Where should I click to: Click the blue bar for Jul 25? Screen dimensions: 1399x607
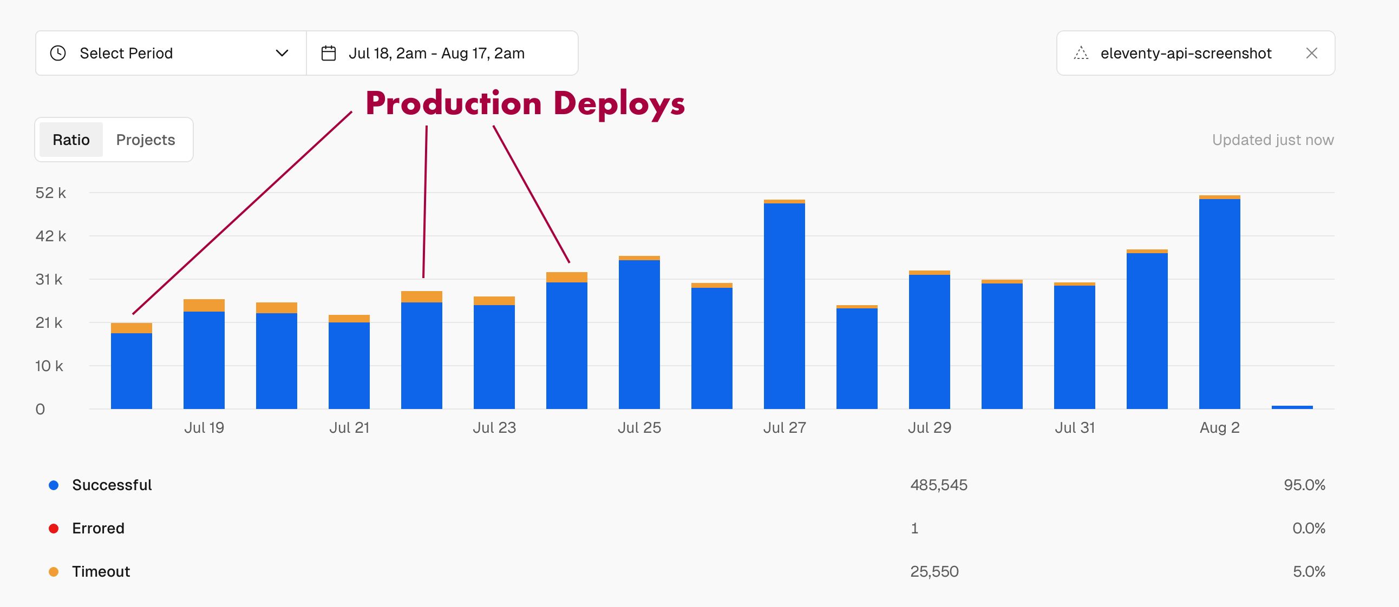(x=639, y=335)
